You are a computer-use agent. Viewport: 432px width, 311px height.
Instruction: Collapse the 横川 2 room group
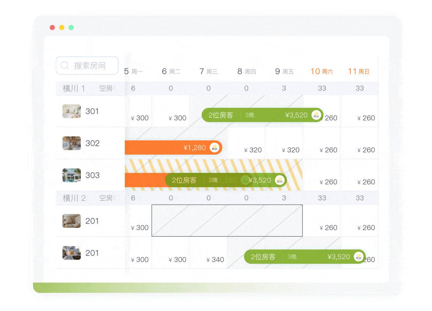74,198
